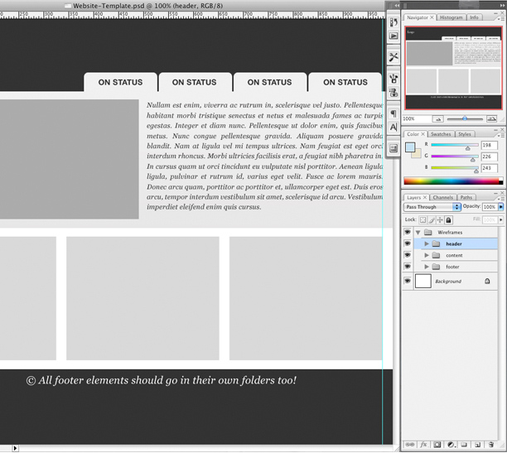Image resolution: width=507 pixels, height=453 pixels.
Task: Close the Navigator tab
Action: tap(432, 17)
